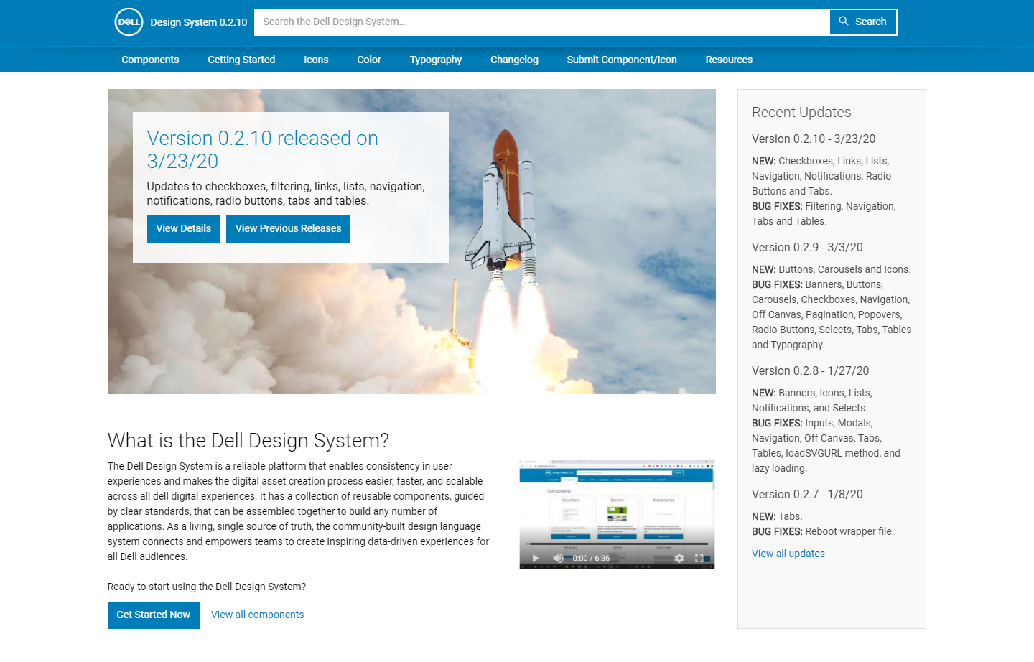Focus the Search the Dell Design System field
Screen dimensions: 1034x662
542,22
